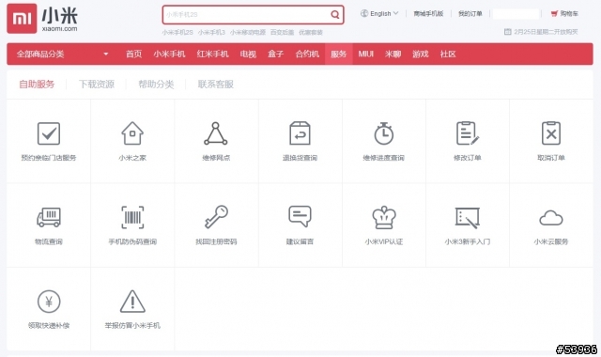601x357 pixels.
Task: Select the 服务 navigation item
Action: 338,54
